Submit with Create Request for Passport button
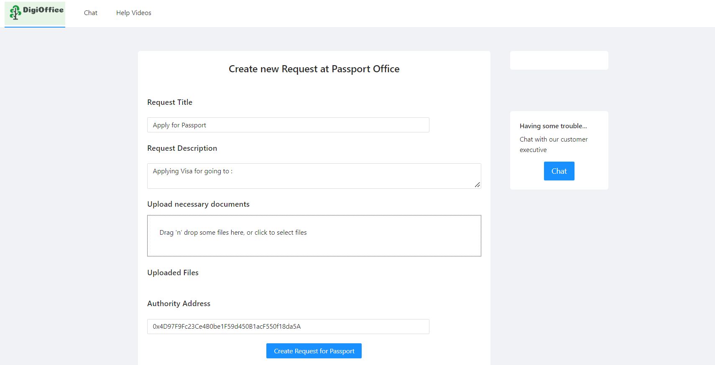This screenshot has height=365, width=715. coord(314,351)
